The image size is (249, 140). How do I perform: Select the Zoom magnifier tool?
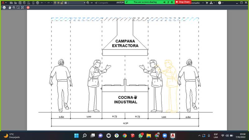[14, 7]
